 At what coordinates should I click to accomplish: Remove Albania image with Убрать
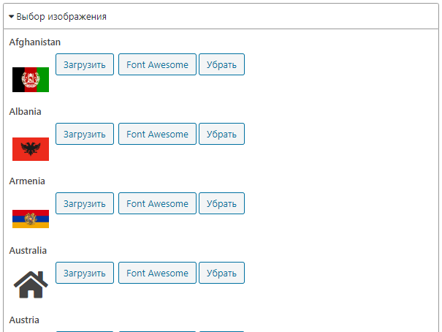click(x=221, y=134)
